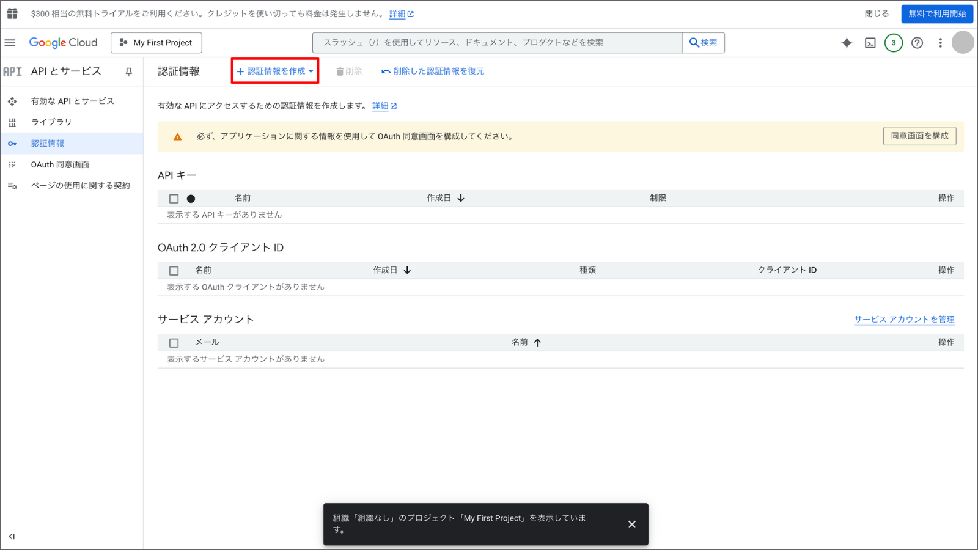The width and height of the screenshot is (978, 550).
Task: Click the API キー status dot header
Action: [191, 199]
